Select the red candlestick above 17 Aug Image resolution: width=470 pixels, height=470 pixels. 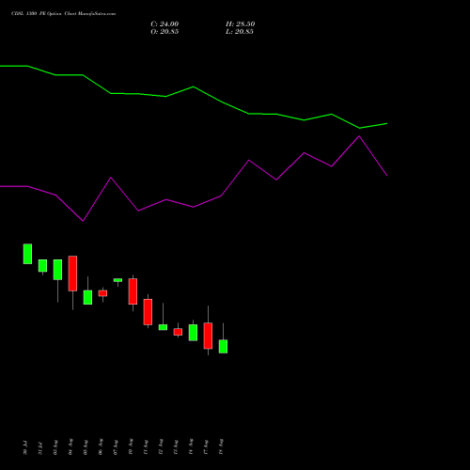(x=208, y=336)
